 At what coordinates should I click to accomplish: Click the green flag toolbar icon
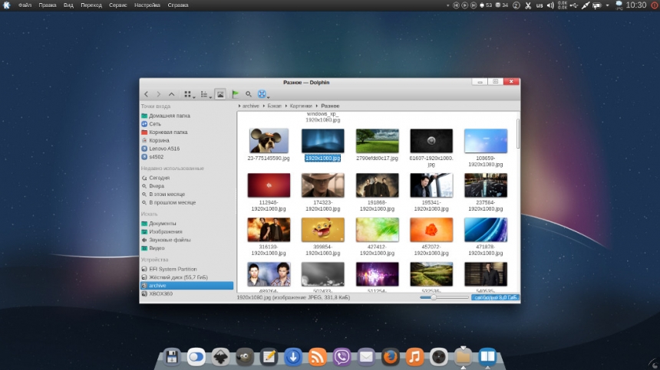click(x=236, y=94)
